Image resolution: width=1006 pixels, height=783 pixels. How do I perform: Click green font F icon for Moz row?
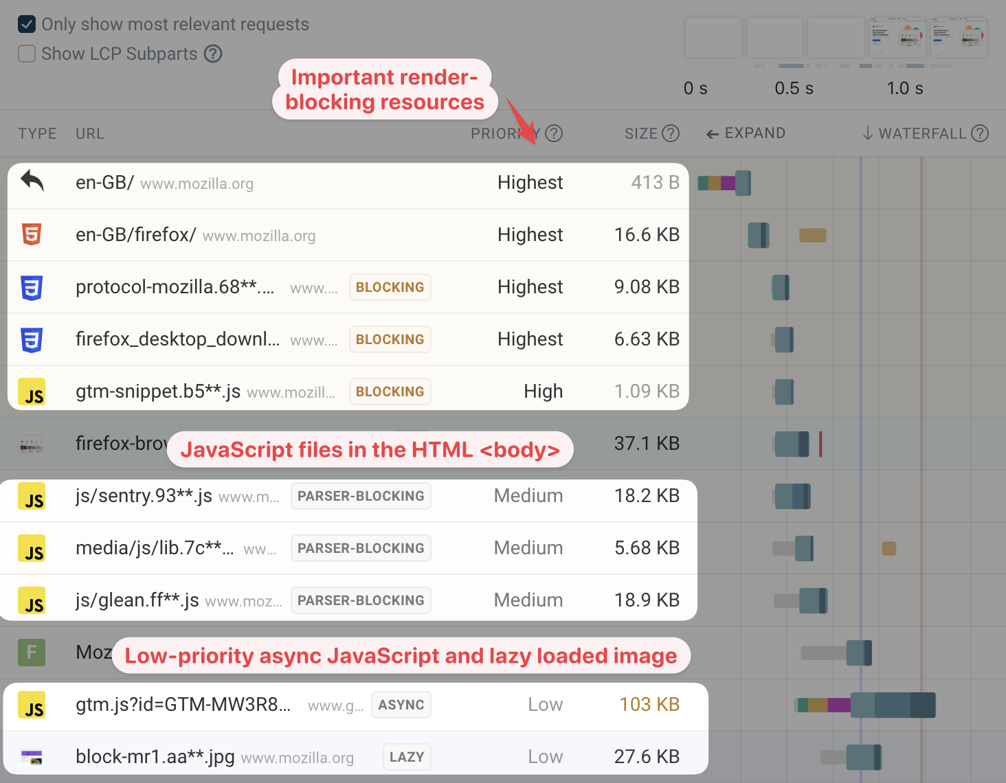pyautogui.click(x=32, y=652)
